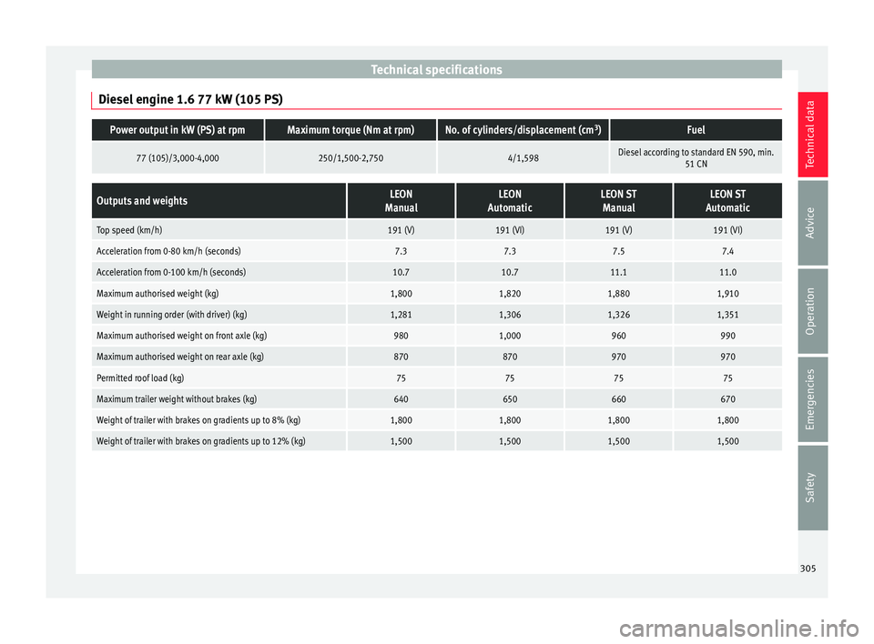Click the Fuel column header
Image resolution: width=874 pixels, height=644 pixels.
tap(696, 130)
